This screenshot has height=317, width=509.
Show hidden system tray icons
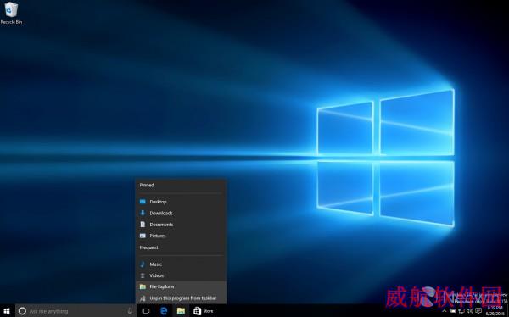[x=445, y=311]
